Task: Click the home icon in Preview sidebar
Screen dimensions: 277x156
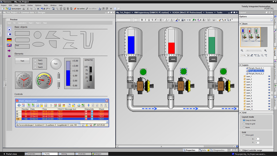Action: (9, 29)
